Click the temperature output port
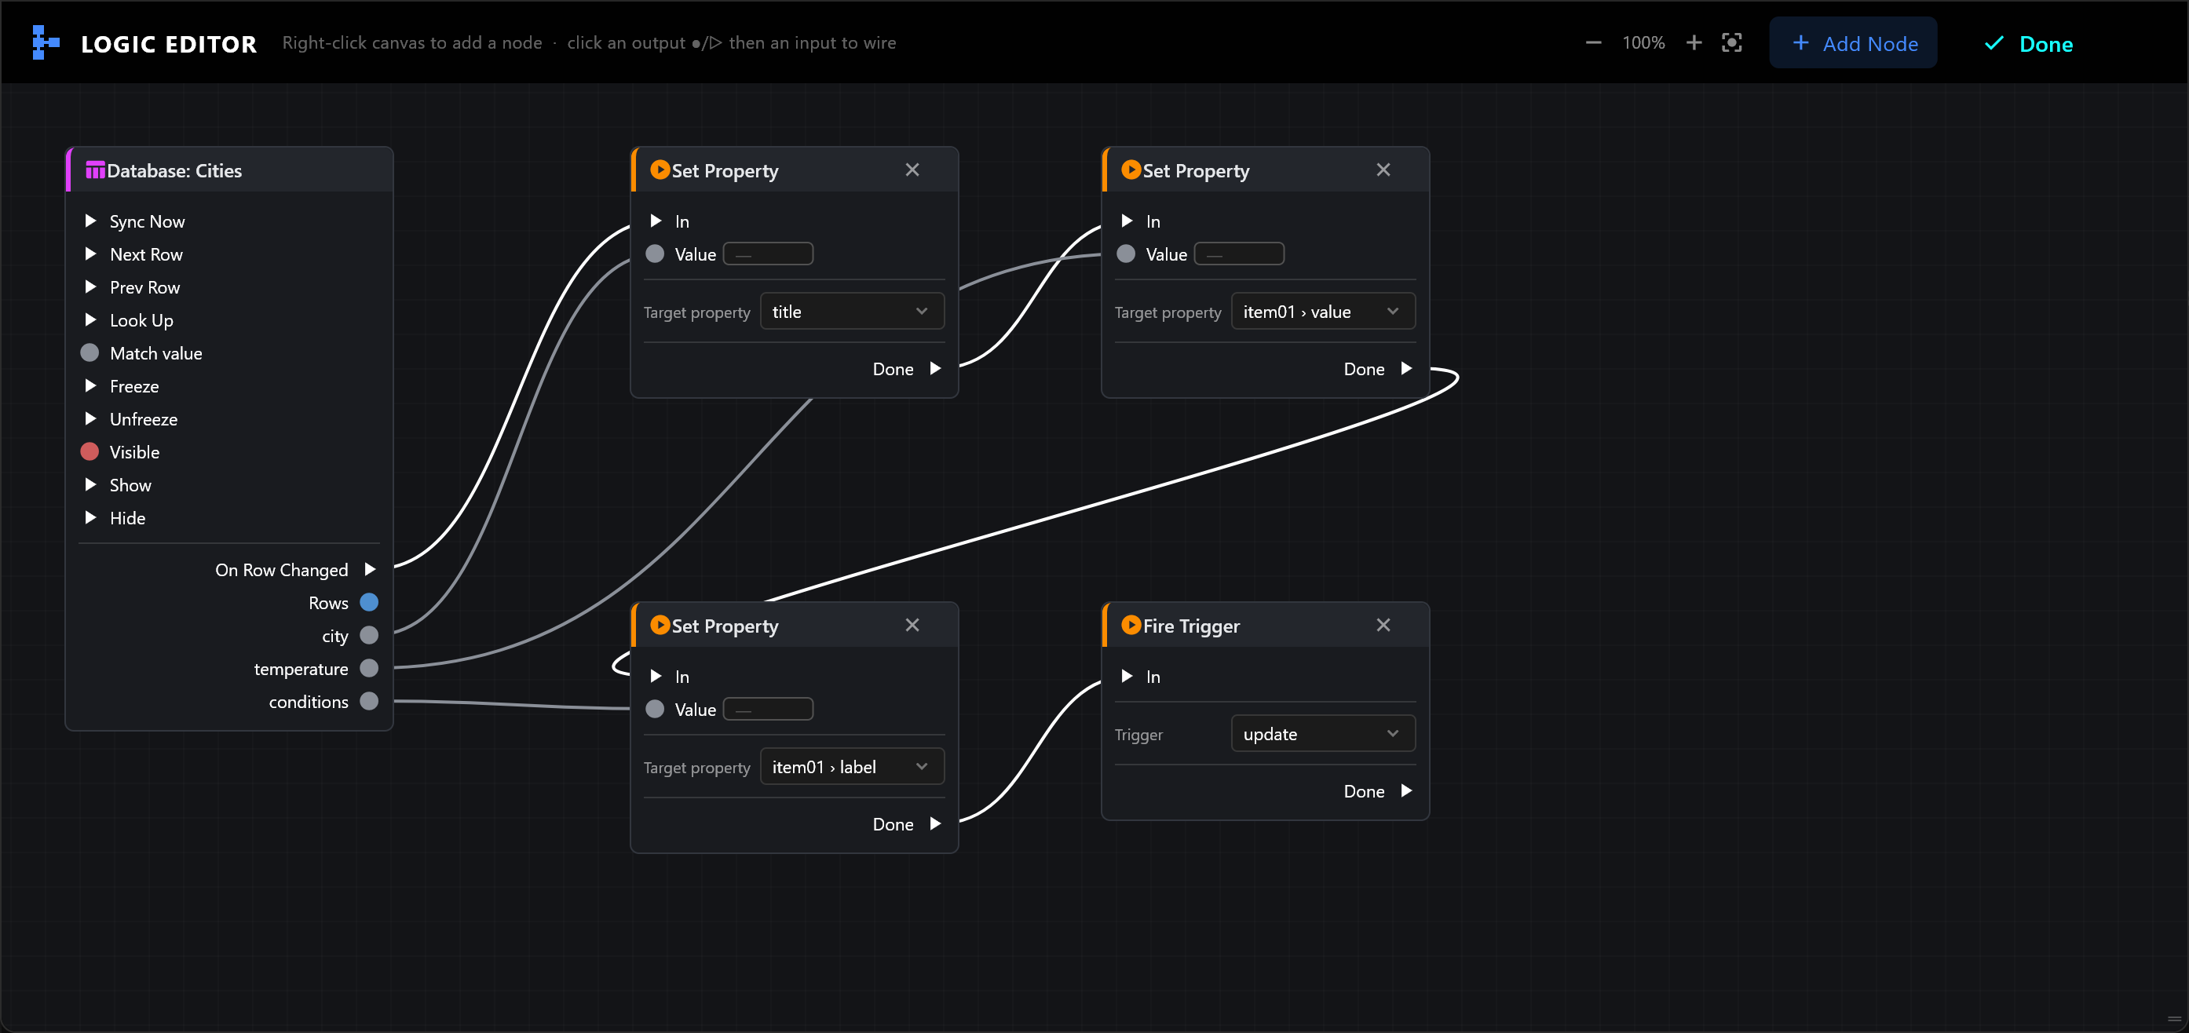 tap(369, 669)
